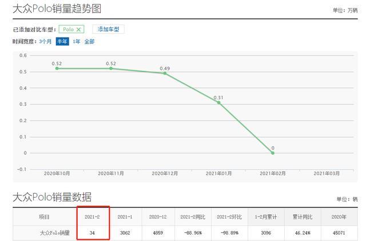The image size is (366, 241).
Task: Click the cumulative value 3096 cell
Action: [x=266, y=233]
